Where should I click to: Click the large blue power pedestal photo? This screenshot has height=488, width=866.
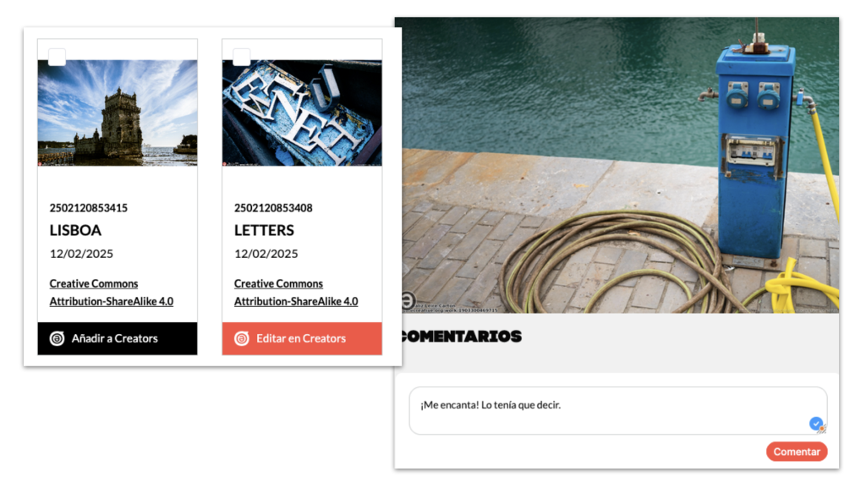(620, 165)
